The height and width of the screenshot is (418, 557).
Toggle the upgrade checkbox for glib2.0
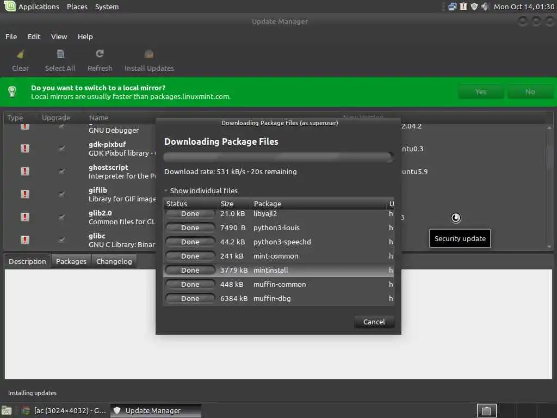(x=61, y=217)
